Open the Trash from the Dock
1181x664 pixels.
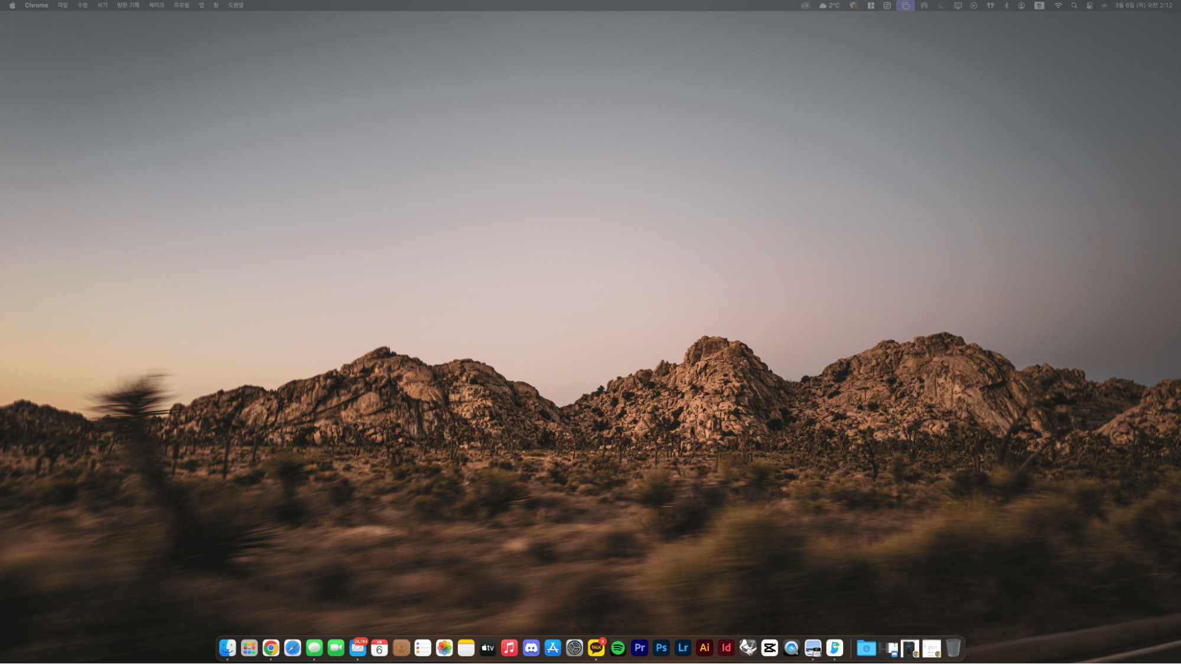pos(954,647)
